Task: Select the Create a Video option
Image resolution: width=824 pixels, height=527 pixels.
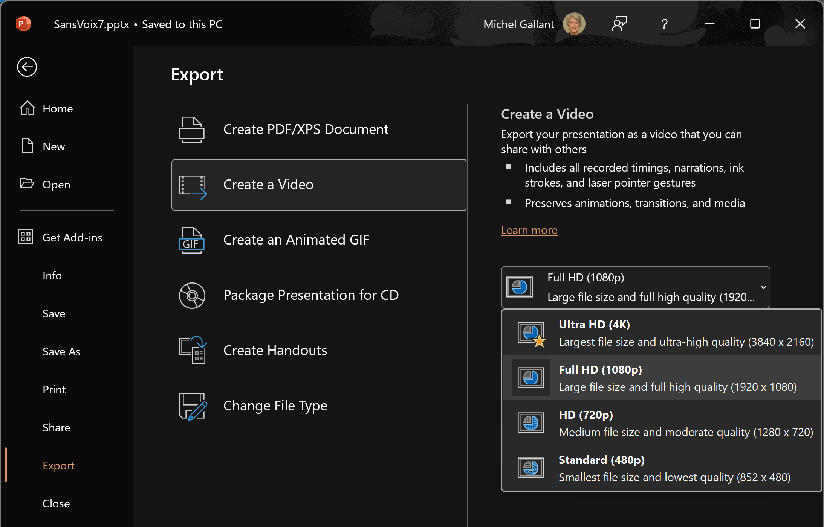Action: click(x=319, y=185)
